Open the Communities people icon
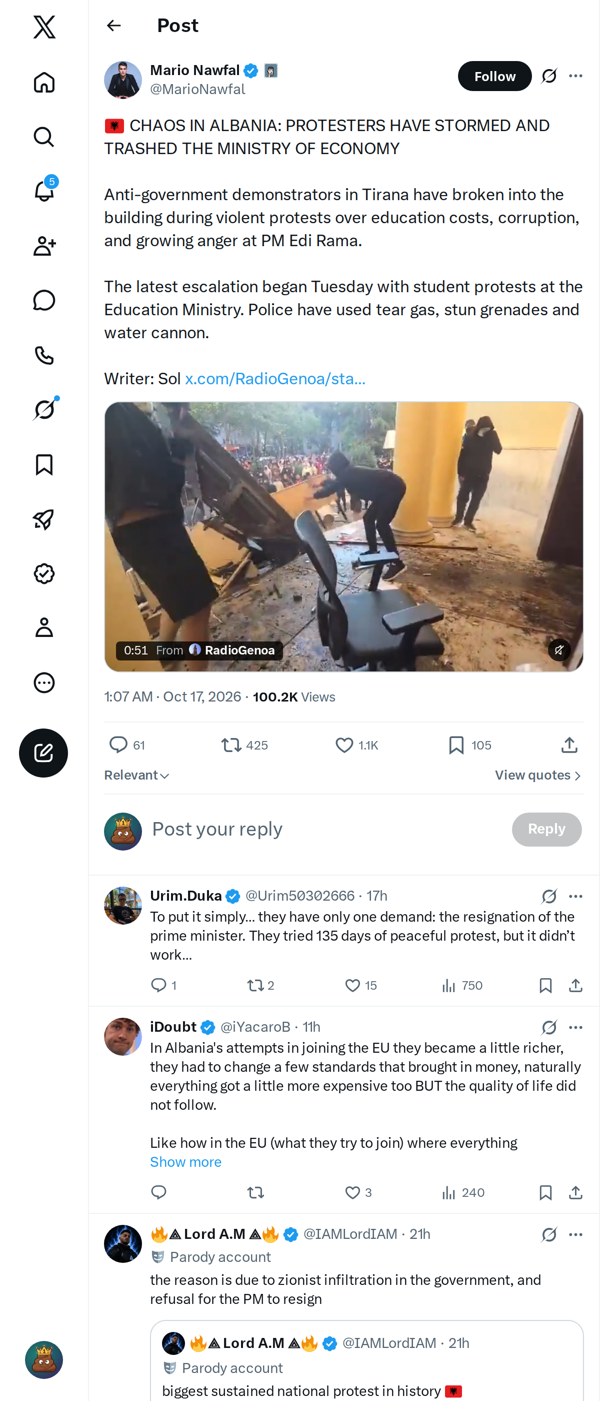600x1401 pixels. pyautogui.click(x=44, y=246)
